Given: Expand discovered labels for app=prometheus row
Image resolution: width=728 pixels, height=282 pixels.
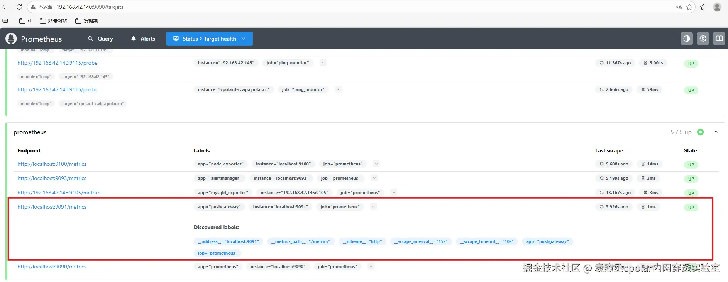Looking at the screenshot, I should click(371, 266).
